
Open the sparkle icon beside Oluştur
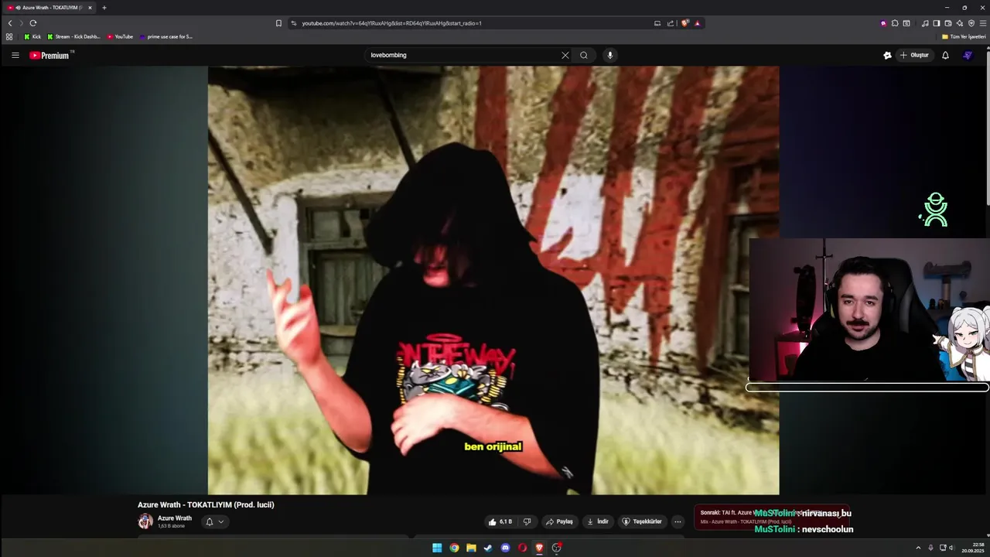[887, 55]
